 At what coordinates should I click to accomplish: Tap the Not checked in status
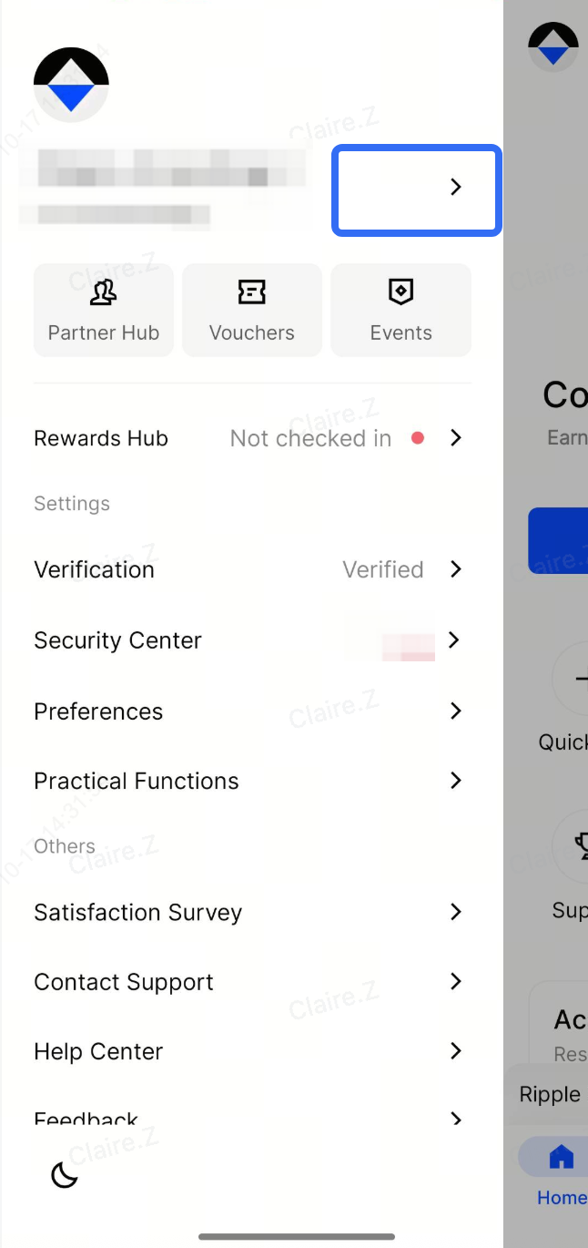click(x=310, y=438)
